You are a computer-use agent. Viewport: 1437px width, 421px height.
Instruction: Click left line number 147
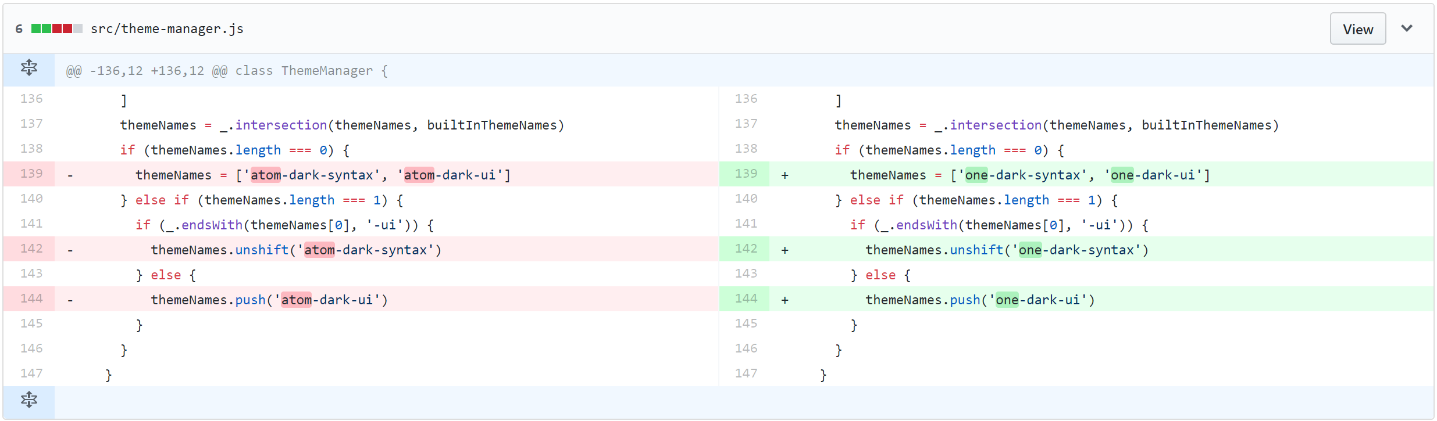tap(31, 373)
